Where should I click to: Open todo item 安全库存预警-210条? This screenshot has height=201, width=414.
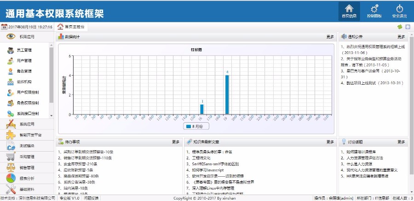pyautogui.click(x=77, y=164)
